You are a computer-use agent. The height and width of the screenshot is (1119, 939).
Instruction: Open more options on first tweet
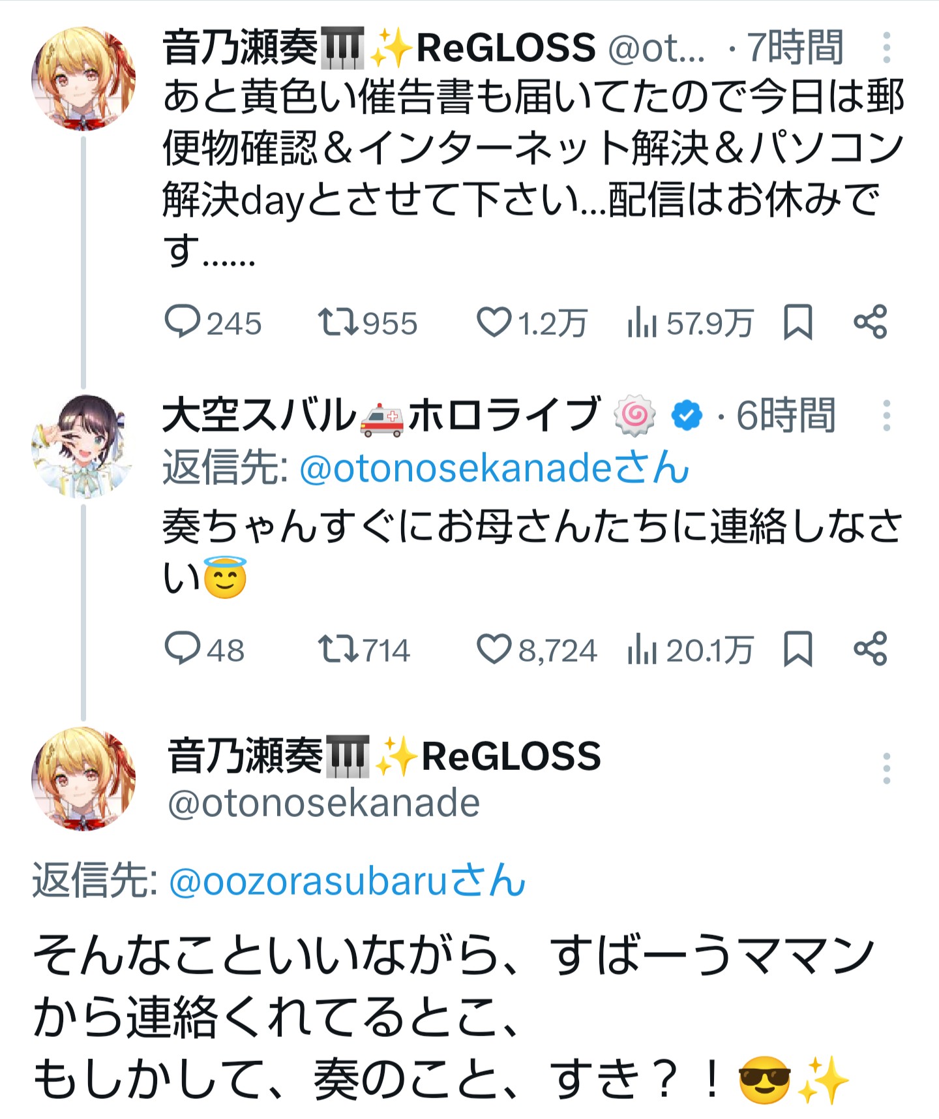[x=886, y=48]
